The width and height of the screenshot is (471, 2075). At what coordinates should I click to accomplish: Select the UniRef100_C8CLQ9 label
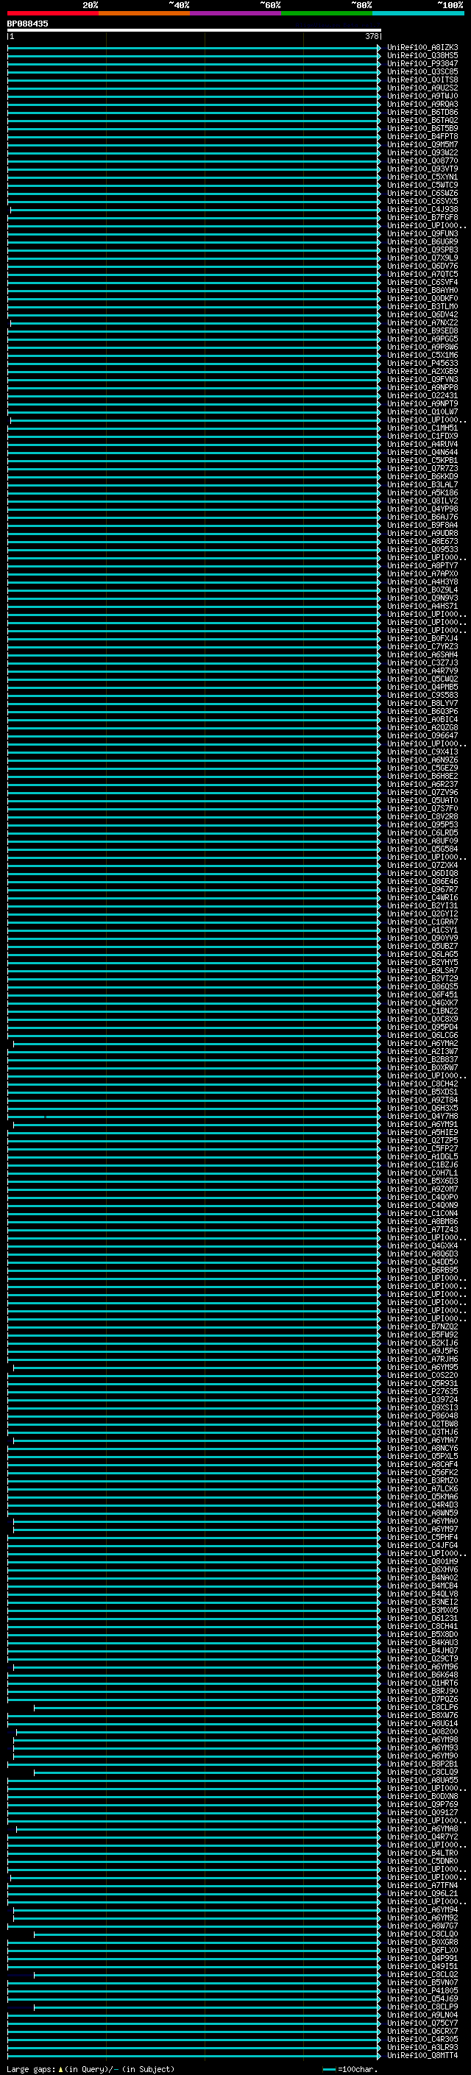422,1772
